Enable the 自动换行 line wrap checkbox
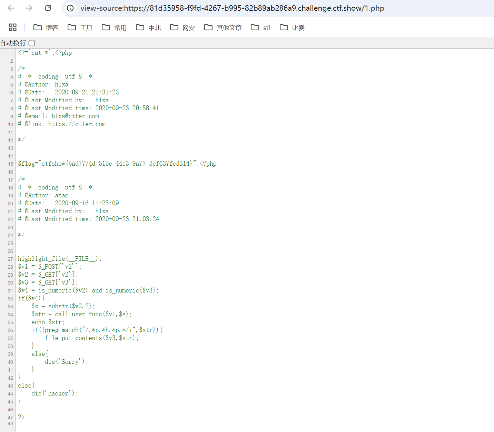 point(32,43)
